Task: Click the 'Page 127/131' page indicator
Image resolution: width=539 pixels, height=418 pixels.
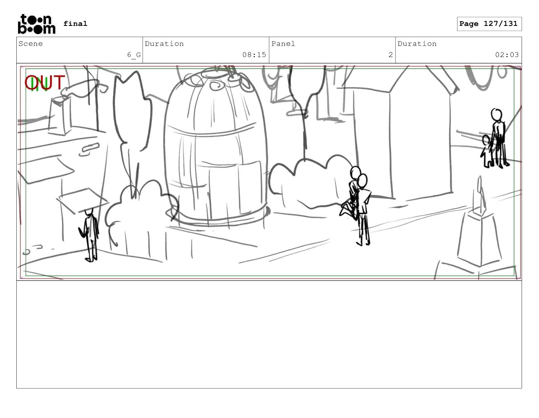Action: point(489,24)
